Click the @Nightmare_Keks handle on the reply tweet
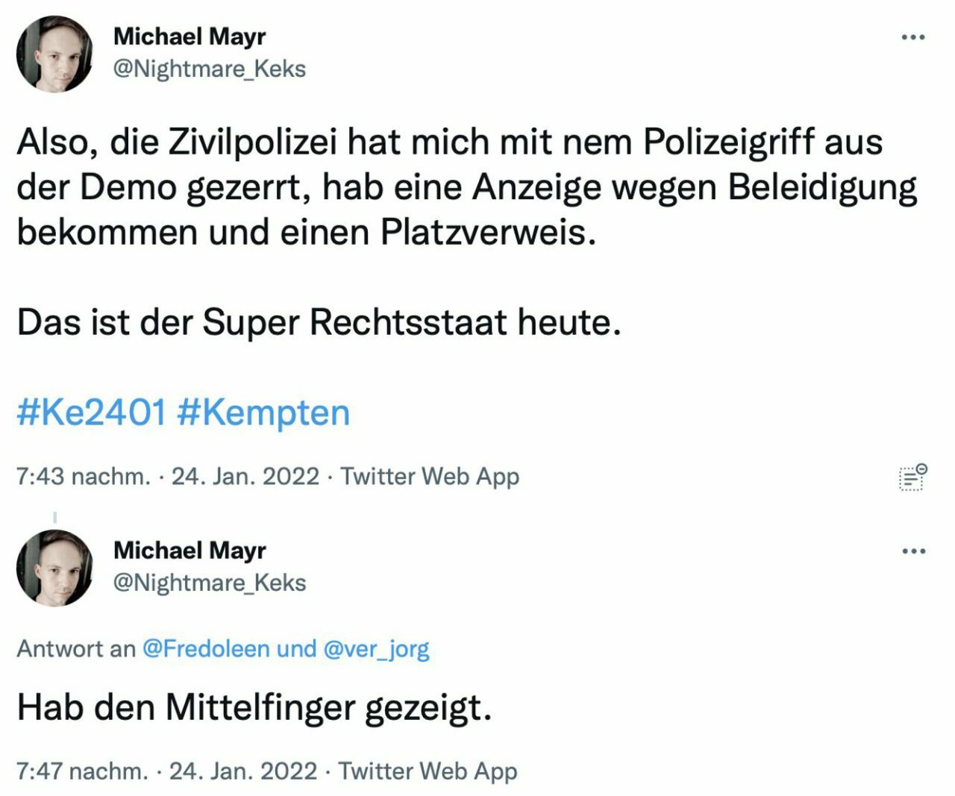Screen dimensions: 955x796 (210, 583)
